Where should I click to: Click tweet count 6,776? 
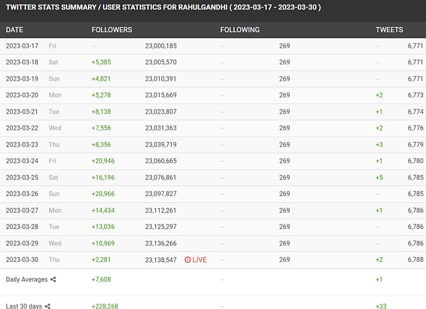pyautogui.click(x=416, y=128)
